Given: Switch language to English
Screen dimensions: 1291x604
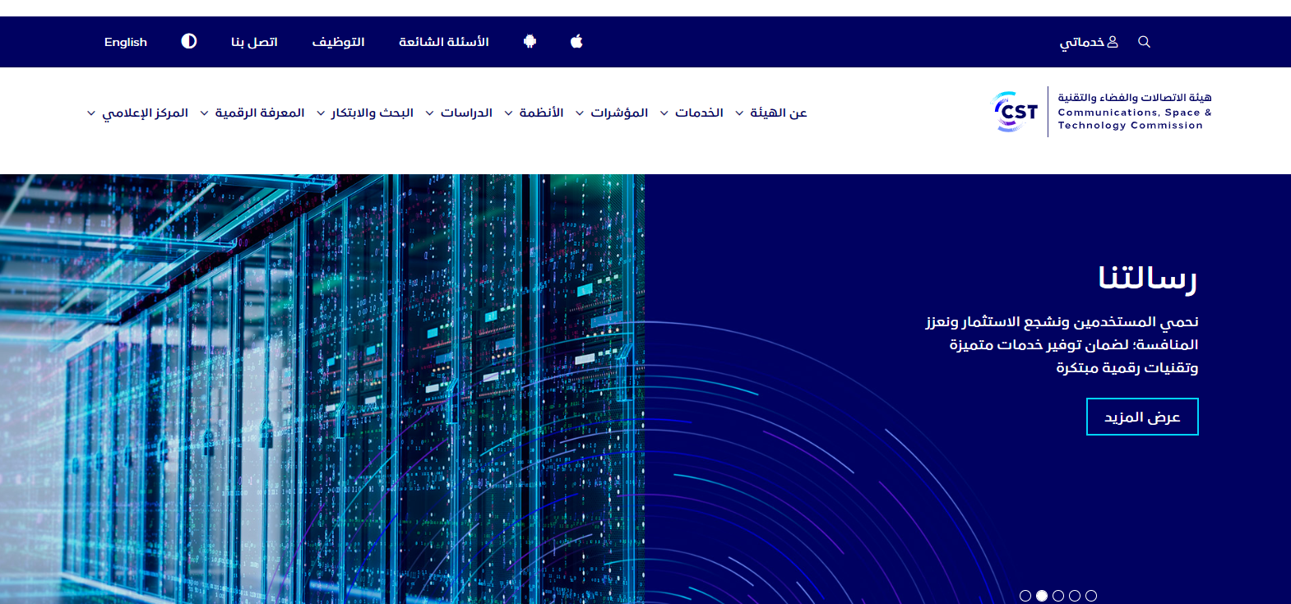Looking at the screenshot, I should [125, 42].
